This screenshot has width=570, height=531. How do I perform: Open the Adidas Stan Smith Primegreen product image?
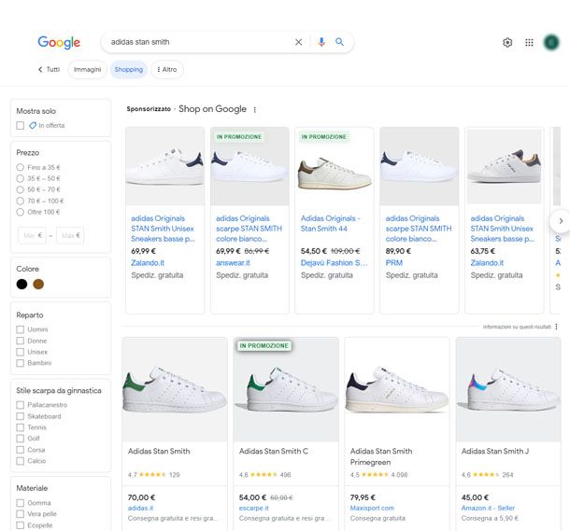pos(397,389)
